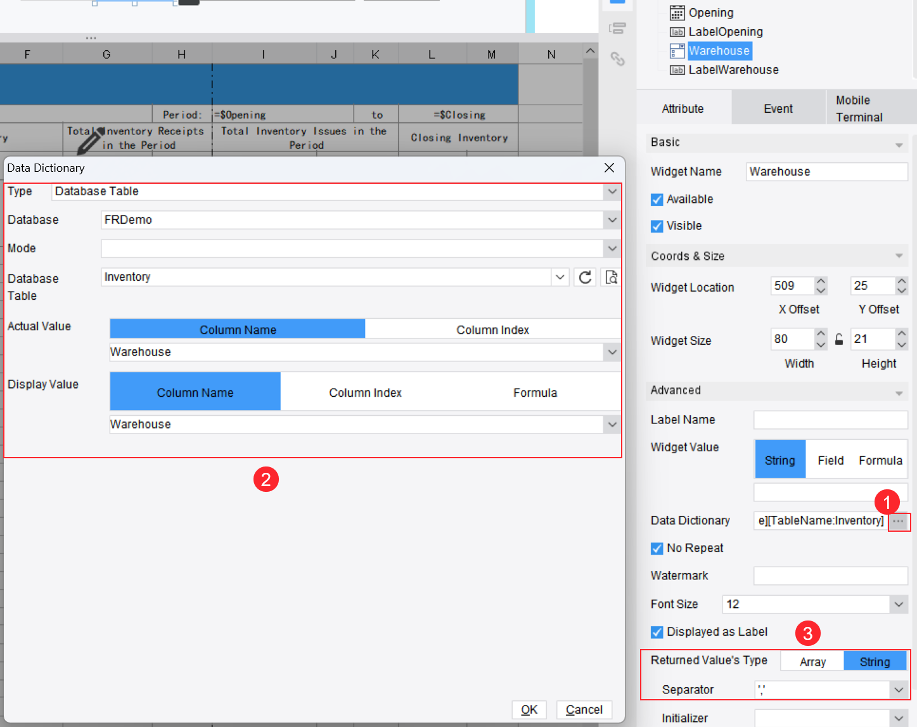Click the Widget Name input field
Viewport: 917px width, 727px height.
pyautogui.click(x=826, y=172)
